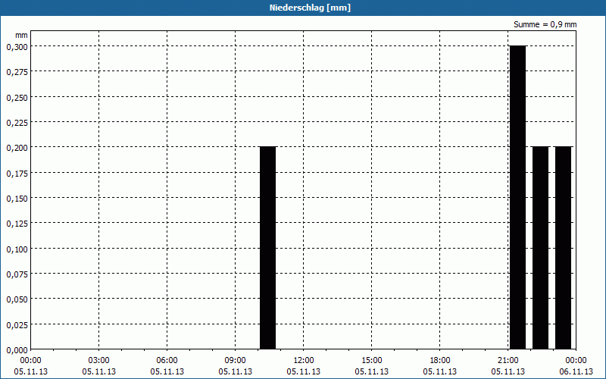Click the 00:00 05.11.13 start time label
The height and width of the screenshot is (379, 606).
pyautogui.click(x=31, y=365)
